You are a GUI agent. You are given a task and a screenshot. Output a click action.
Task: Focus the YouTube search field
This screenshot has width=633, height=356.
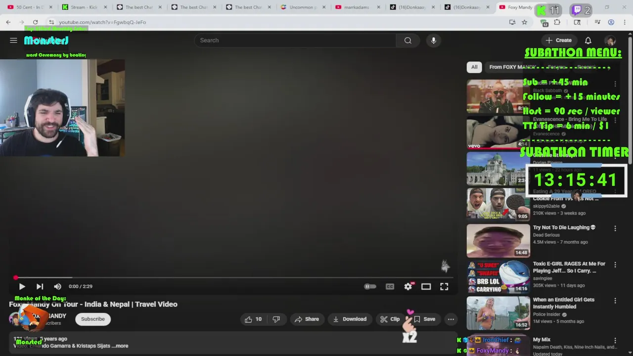[295, 41]
